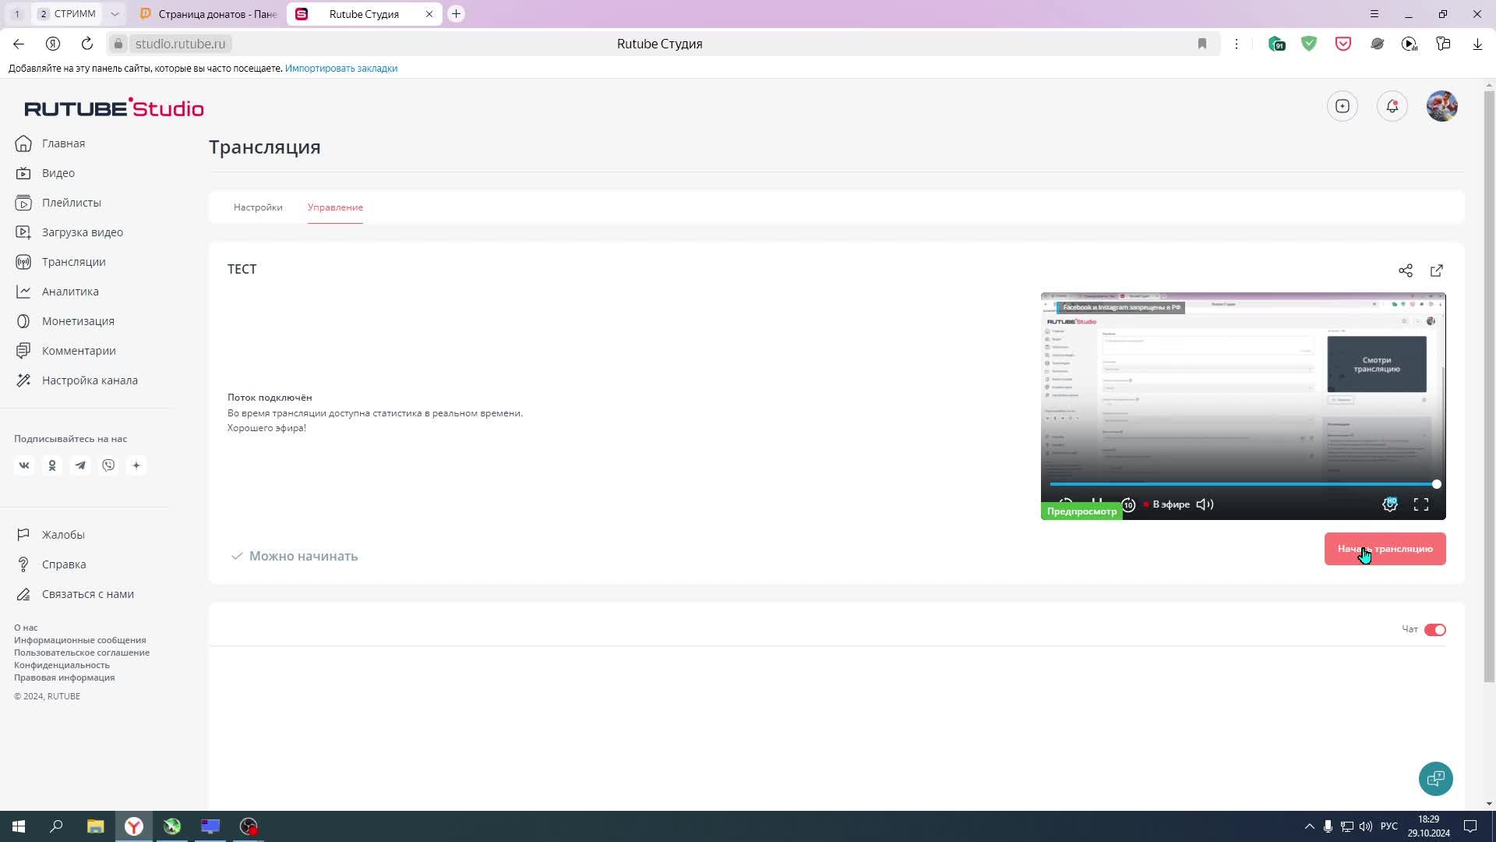1496x842 pixels.
Task: Select the Rutube Студия browser tab
Action: pyautogui.click(x=364, y=14)
